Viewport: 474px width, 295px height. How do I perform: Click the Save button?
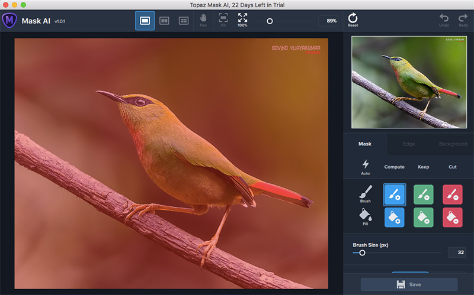[x=409, y=284]
